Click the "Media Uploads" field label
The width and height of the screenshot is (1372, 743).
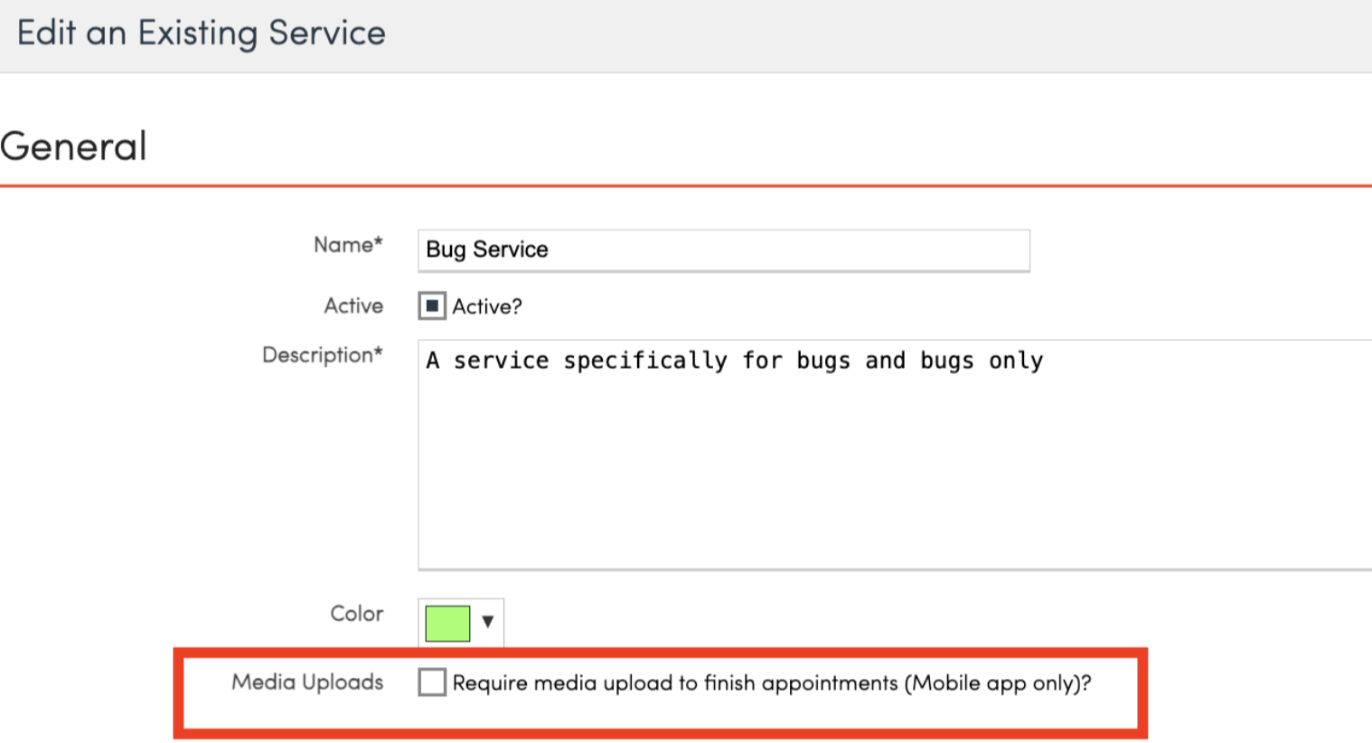[x=307, y=682]
